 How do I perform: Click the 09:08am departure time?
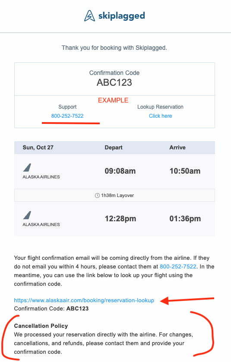[120, 171]
